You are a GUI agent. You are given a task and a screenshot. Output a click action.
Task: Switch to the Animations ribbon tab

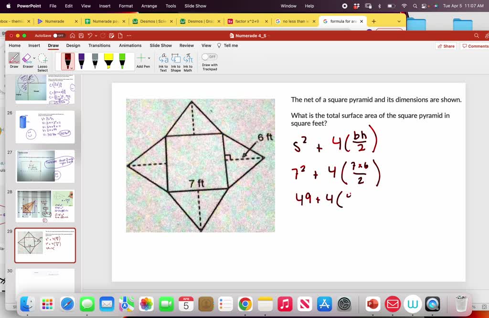(x=130, y=45)
